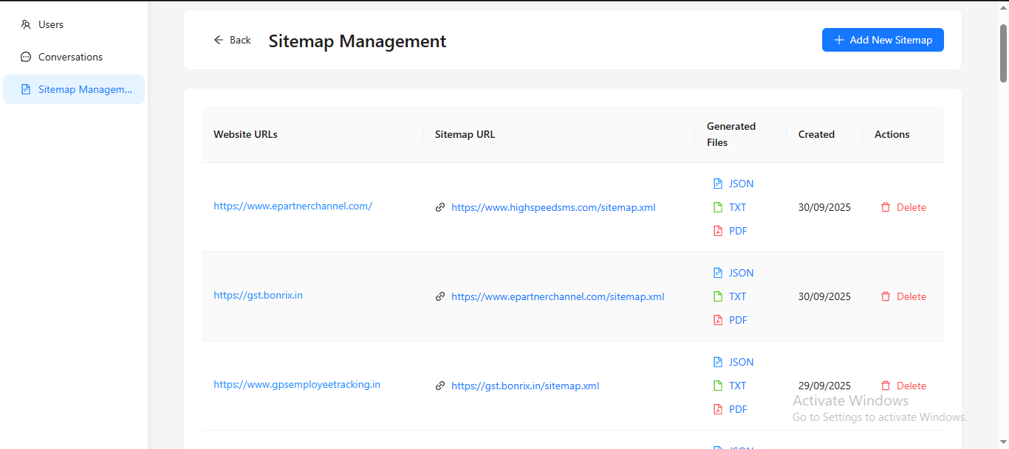Open the Users section from the sidebar
1009x449 pixels.
coord(50,24)
